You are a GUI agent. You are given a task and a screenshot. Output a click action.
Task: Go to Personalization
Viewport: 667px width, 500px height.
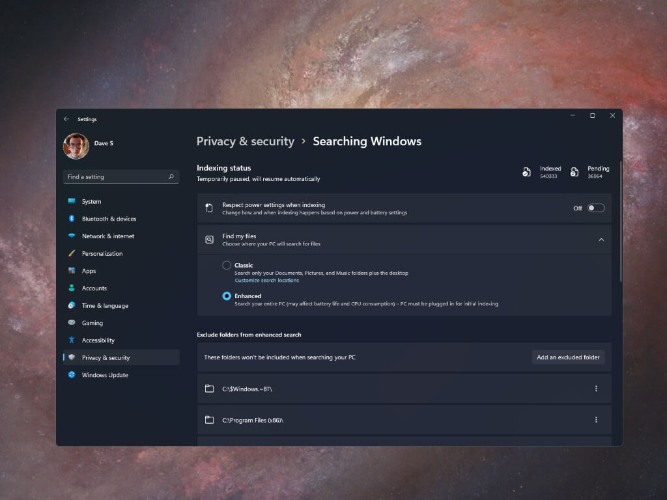point(121,253)
